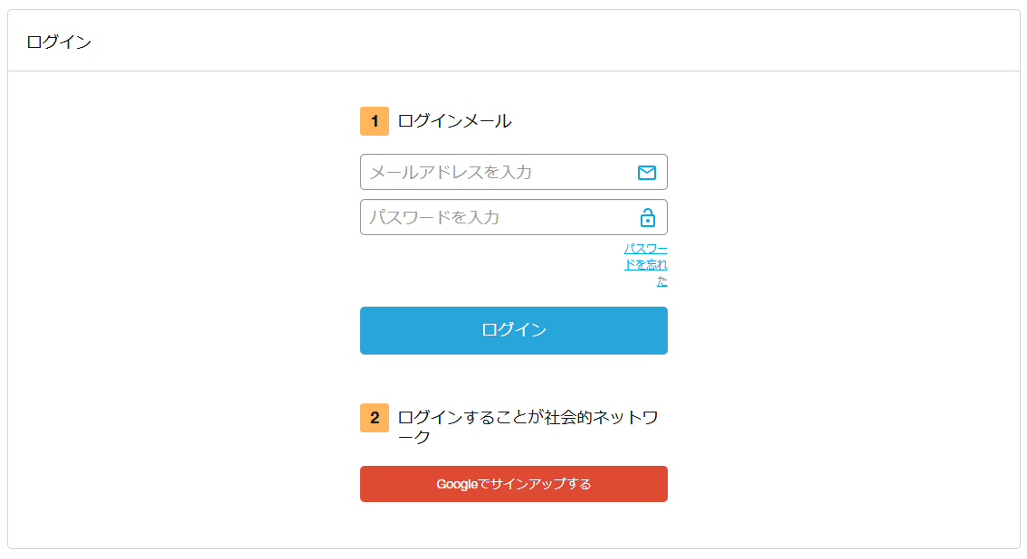
Task: Click the ログイン title in the page header
Action: point(59,42)
